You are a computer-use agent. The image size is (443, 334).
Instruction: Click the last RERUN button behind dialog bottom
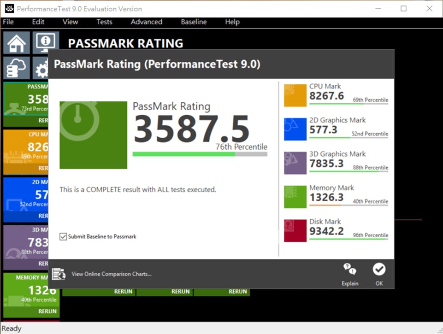click(x=237, y=291)
